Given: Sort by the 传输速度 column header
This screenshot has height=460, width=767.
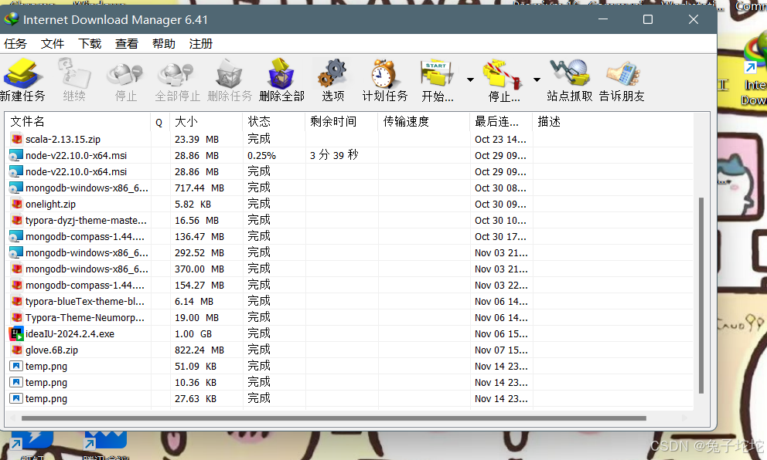Looking at the screenshot, I should pos(424,122).
